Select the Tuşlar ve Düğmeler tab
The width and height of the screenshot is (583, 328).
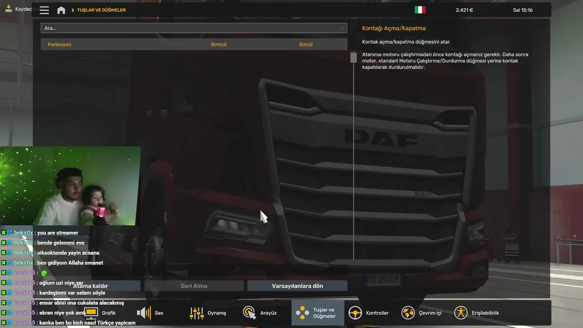click(317, 313)
